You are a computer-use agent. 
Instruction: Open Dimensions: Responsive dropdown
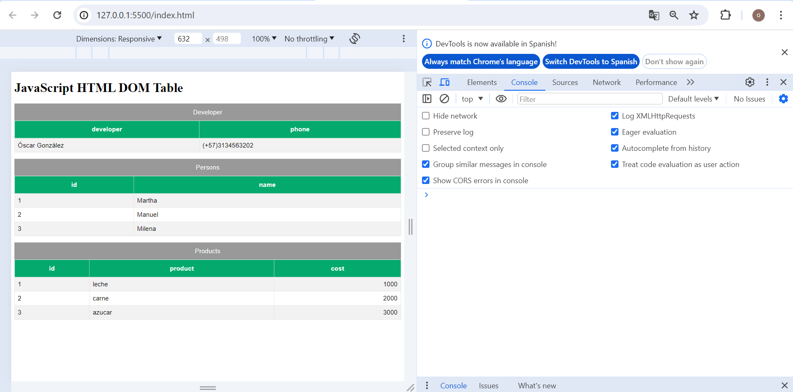pyautogui.click(x=119, y=39)
